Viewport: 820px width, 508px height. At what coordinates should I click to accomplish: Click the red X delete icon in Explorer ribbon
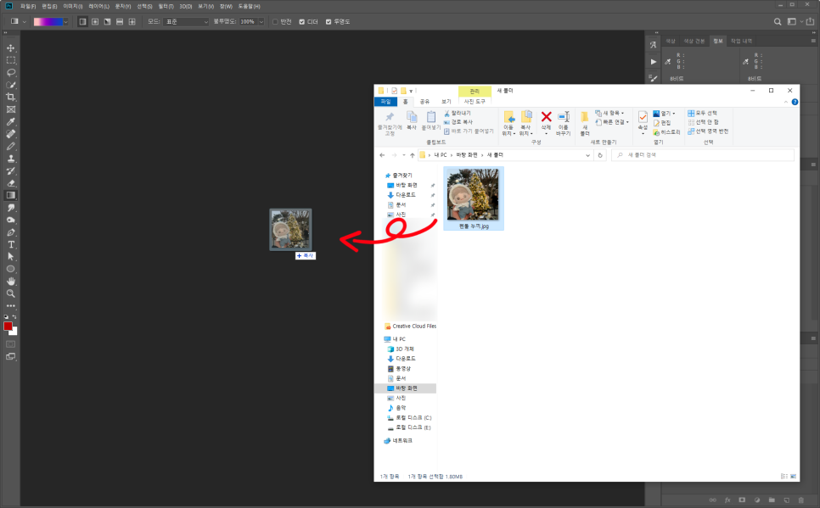(x=547, y=118)
